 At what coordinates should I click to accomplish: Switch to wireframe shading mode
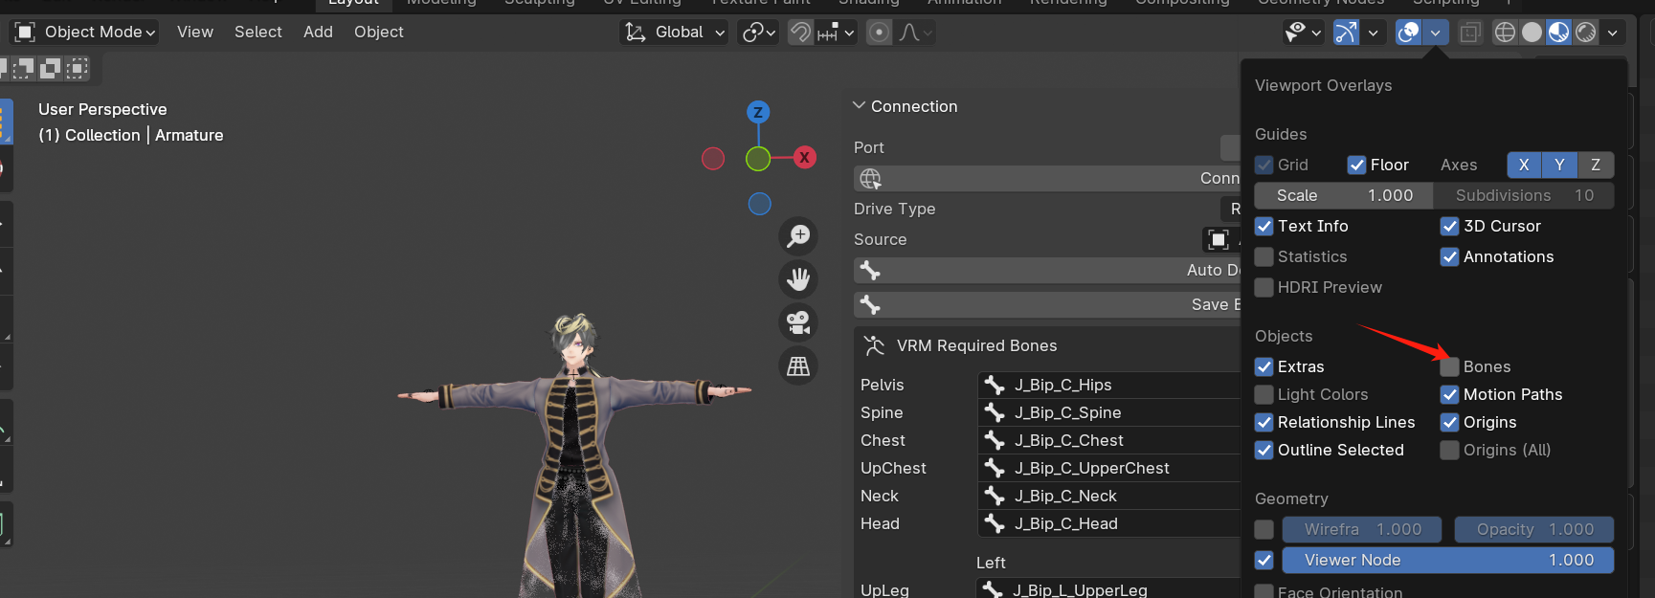pos(1505,33)
